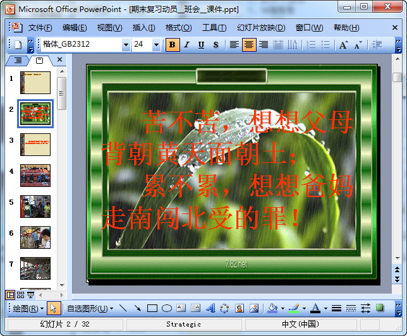The height and width of the screenshot is (336, 407).
Task: Click the change text direction icon
Action: click(292, 45)
